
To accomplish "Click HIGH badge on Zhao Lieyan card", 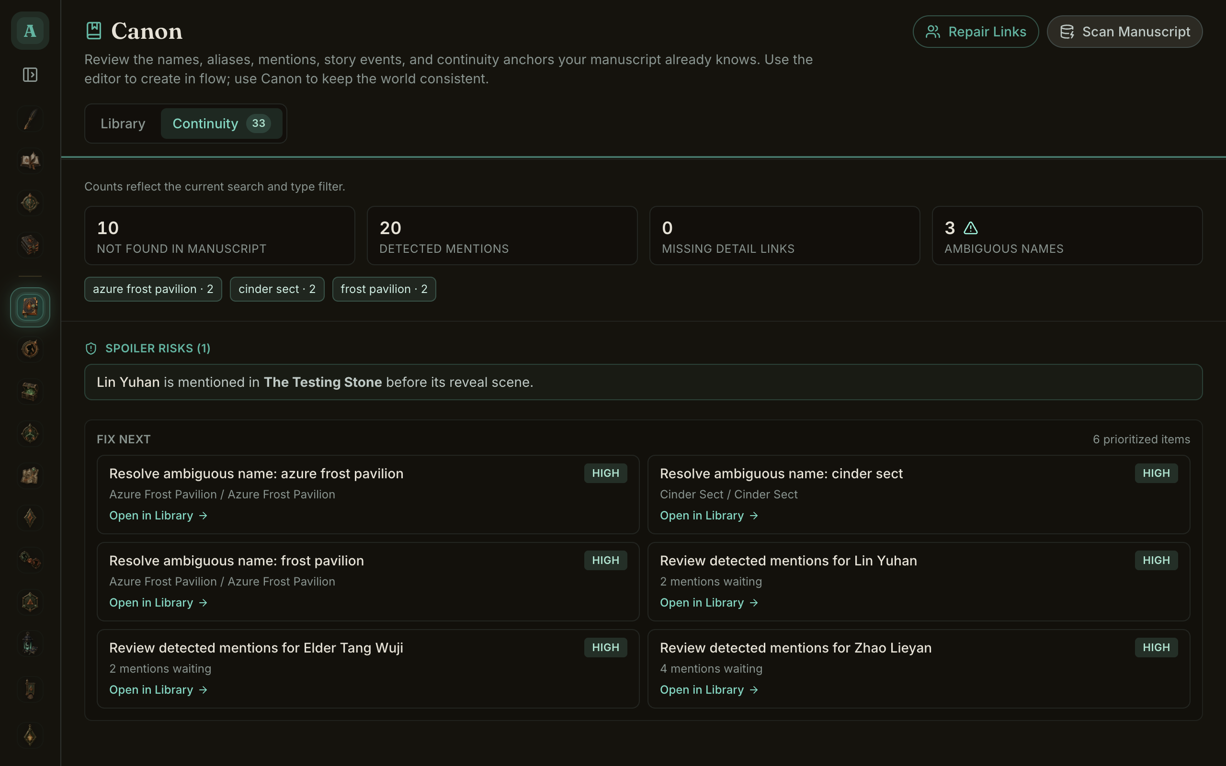I will pyautogui.click(x=1156, y=647).
